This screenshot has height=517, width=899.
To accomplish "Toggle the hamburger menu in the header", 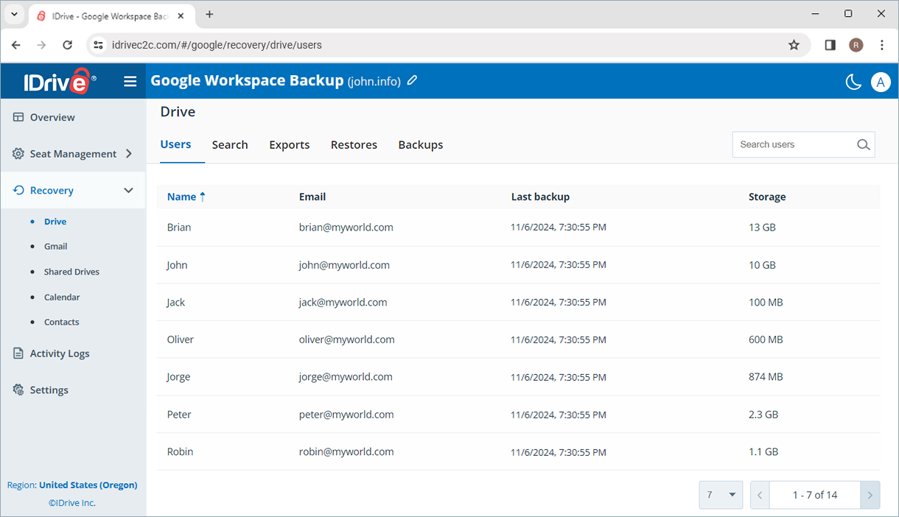I will [130, 81].
